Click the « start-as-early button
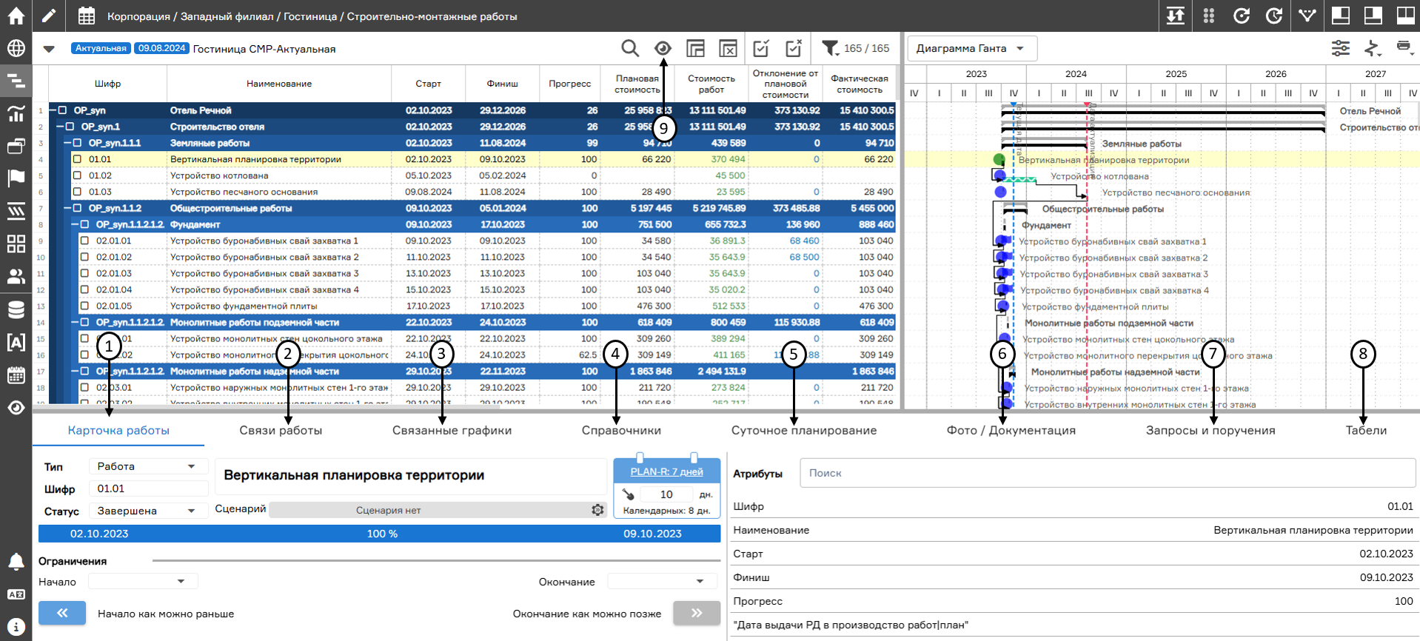The image size is (1420, 641). [x=62, y=613]
